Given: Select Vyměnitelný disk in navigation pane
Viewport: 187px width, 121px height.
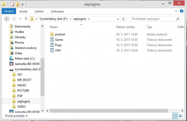Looking at the screenshot, I should (28, 69).
